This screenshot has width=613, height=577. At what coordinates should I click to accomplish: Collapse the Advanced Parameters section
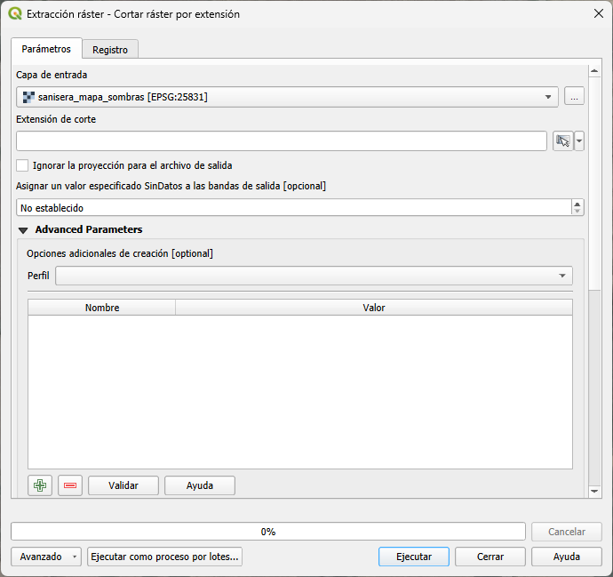point(23,230)
